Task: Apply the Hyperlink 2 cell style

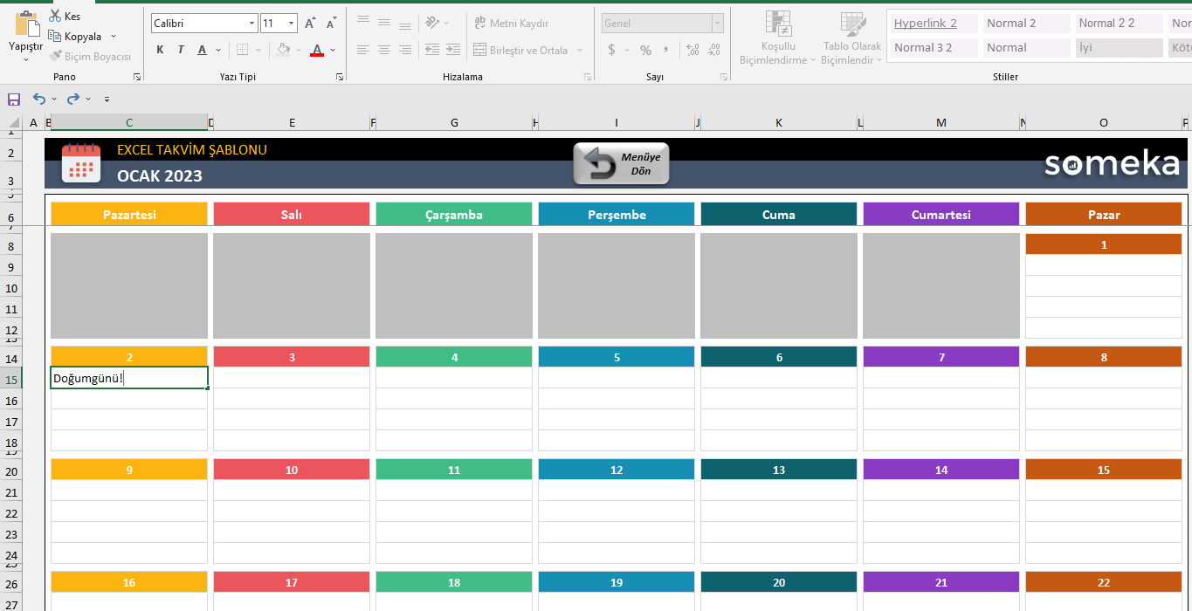Action: 932,24
